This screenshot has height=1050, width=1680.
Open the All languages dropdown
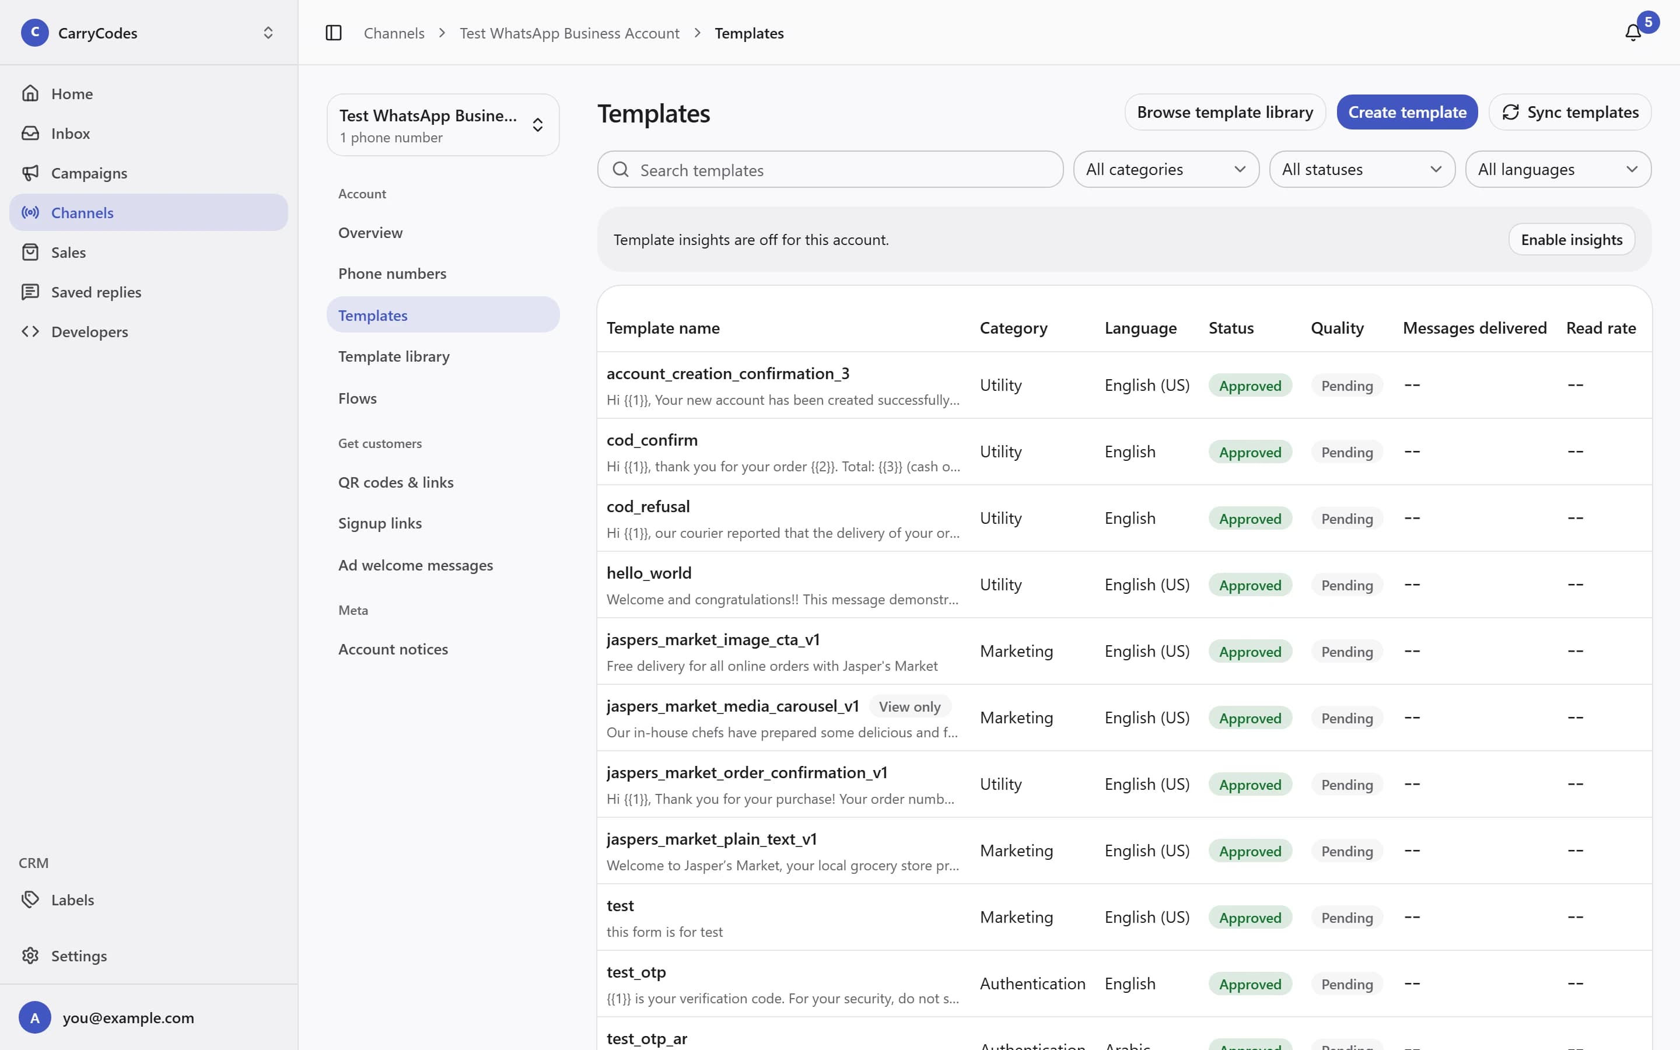(x=1558, y=169)
